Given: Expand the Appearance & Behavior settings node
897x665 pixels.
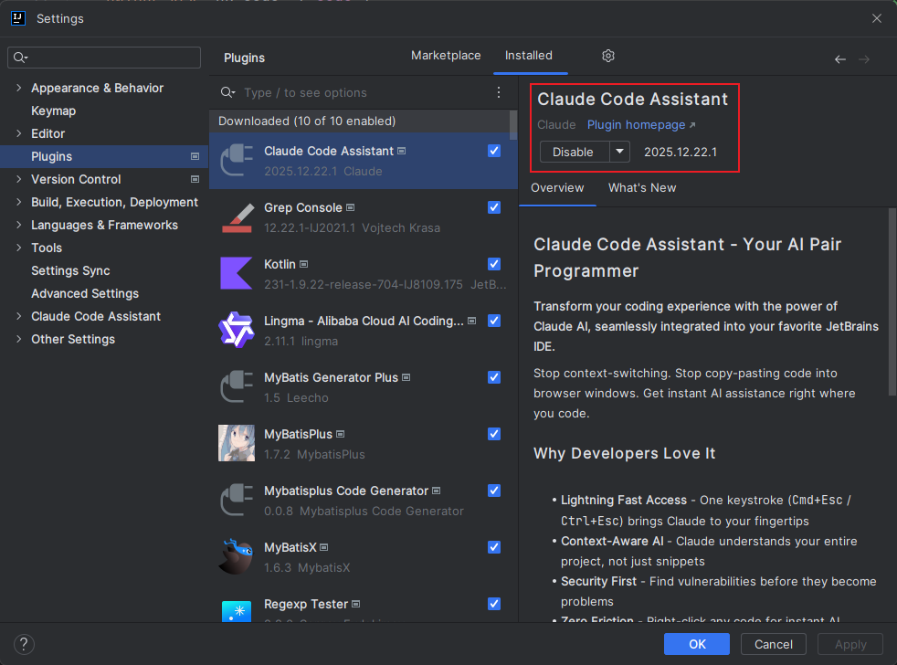Looking at the screenshot, I should [19, 88].
